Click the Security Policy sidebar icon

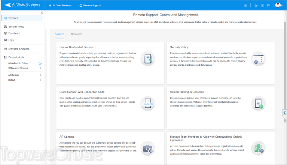5,27
